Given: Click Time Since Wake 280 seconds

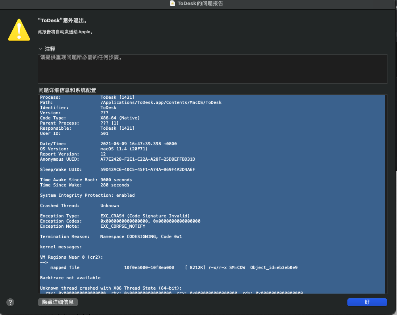Looking at the screenshot, I should 85,185.
